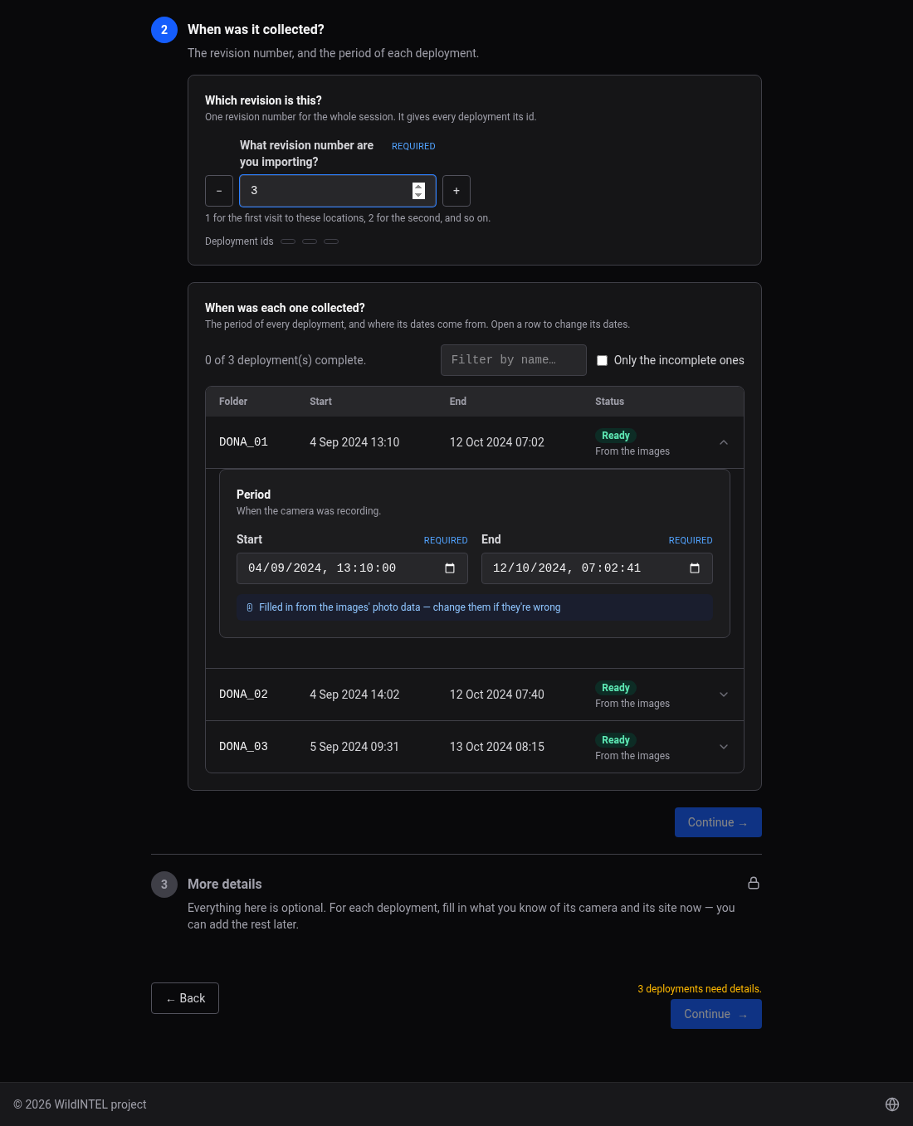Click the lock icon beside More details
This screenshot has height=1126, width=913.
tap(754, 883)
